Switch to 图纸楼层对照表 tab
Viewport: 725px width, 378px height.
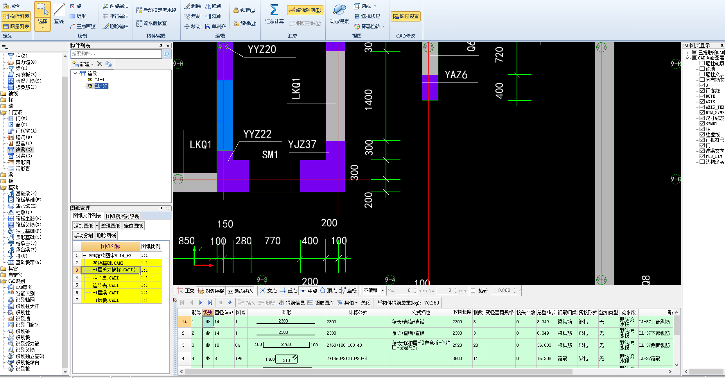(122, 216)
